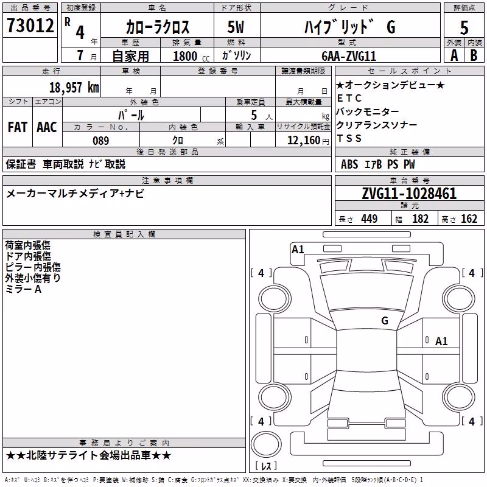This screenshot has height=487, width=487.
Task: Click the evaluation score 5
Action: pyautogui.click(x=464, y=28)
